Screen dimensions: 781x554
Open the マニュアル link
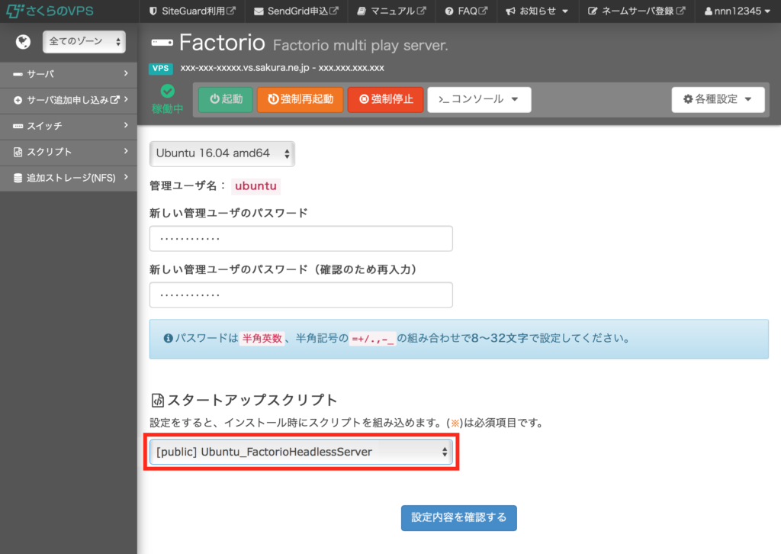point(391,11)
